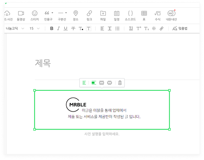Screen dimensions: 204x160
Task: Expand the divider style dropdown arrow
Action: click(x=66, y=13)
